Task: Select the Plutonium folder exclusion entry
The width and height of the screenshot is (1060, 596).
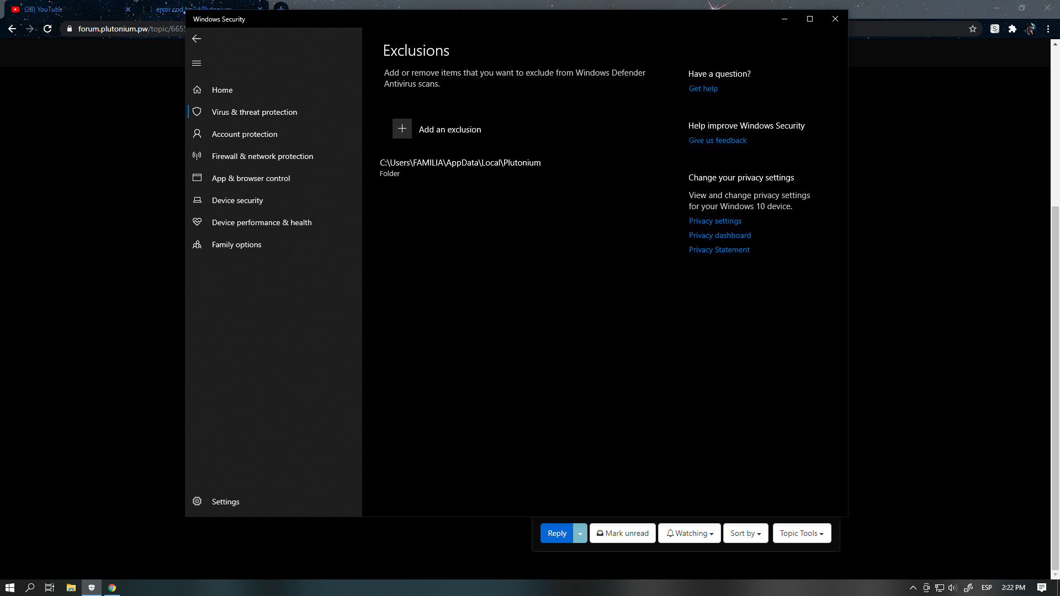Action: coord(460,168)
